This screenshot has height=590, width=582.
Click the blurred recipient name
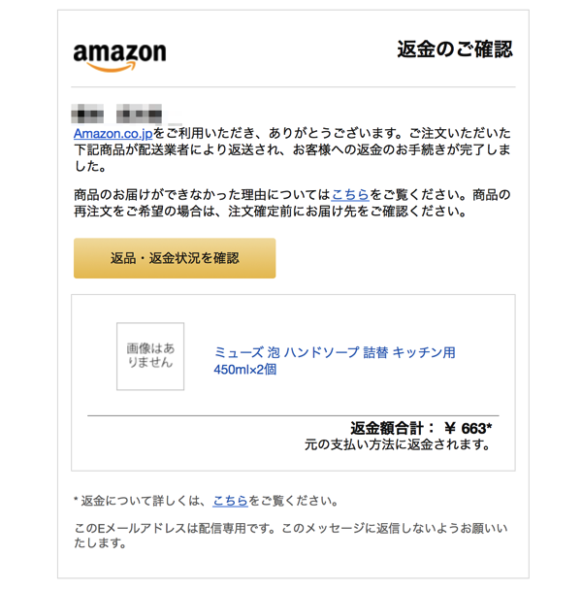(116, 114)
